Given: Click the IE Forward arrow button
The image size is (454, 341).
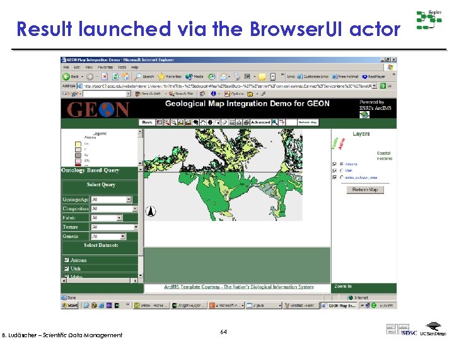Looking at the screenshot, I should tap(90, 76).
